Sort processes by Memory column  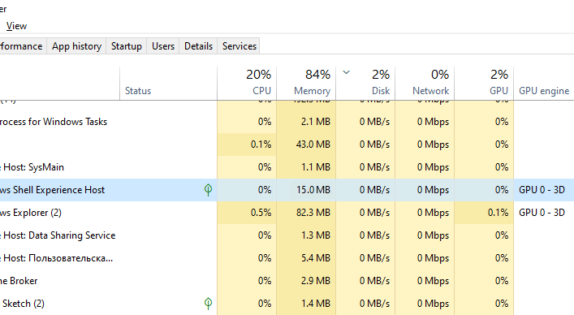tap(306, 84)
